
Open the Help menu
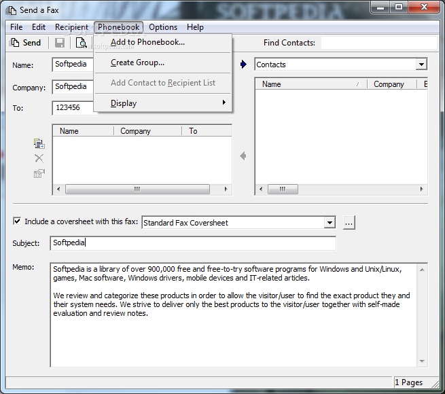195,27
